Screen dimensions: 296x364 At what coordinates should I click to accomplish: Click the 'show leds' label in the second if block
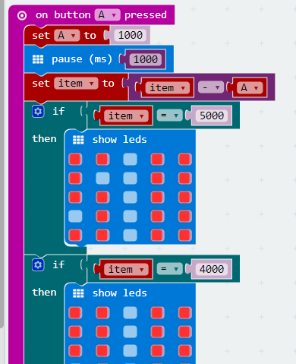pyautogui.click(x=120, y=293)
